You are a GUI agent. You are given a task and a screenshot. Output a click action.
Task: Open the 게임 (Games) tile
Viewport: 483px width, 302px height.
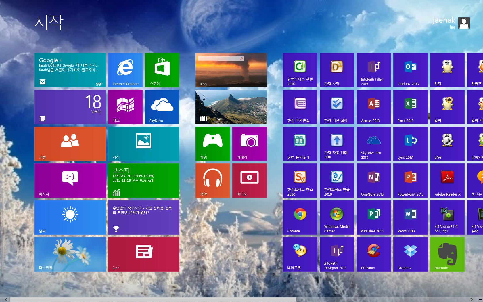pos(213,144)
